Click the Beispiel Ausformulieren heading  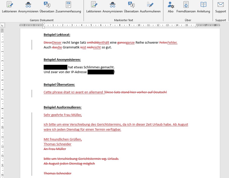click(x=63, y=107)
